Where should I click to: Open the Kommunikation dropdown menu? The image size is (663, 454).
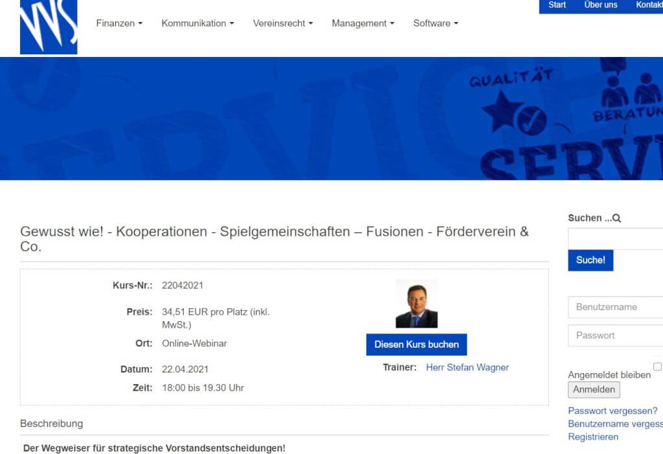pos(197,23)
